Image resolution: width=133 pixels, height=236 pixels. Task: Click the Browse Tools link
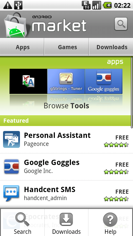pyautogui.click(x=66, y=106)
